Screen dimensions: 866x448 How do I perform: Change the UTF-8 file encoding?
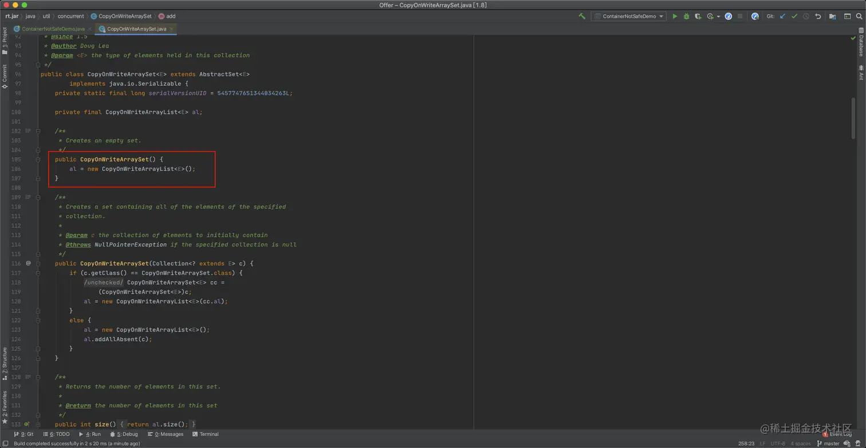click(778, 443)
